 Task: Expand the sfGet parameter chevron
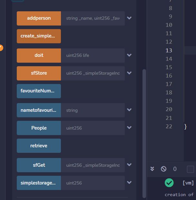click(129, 165)
